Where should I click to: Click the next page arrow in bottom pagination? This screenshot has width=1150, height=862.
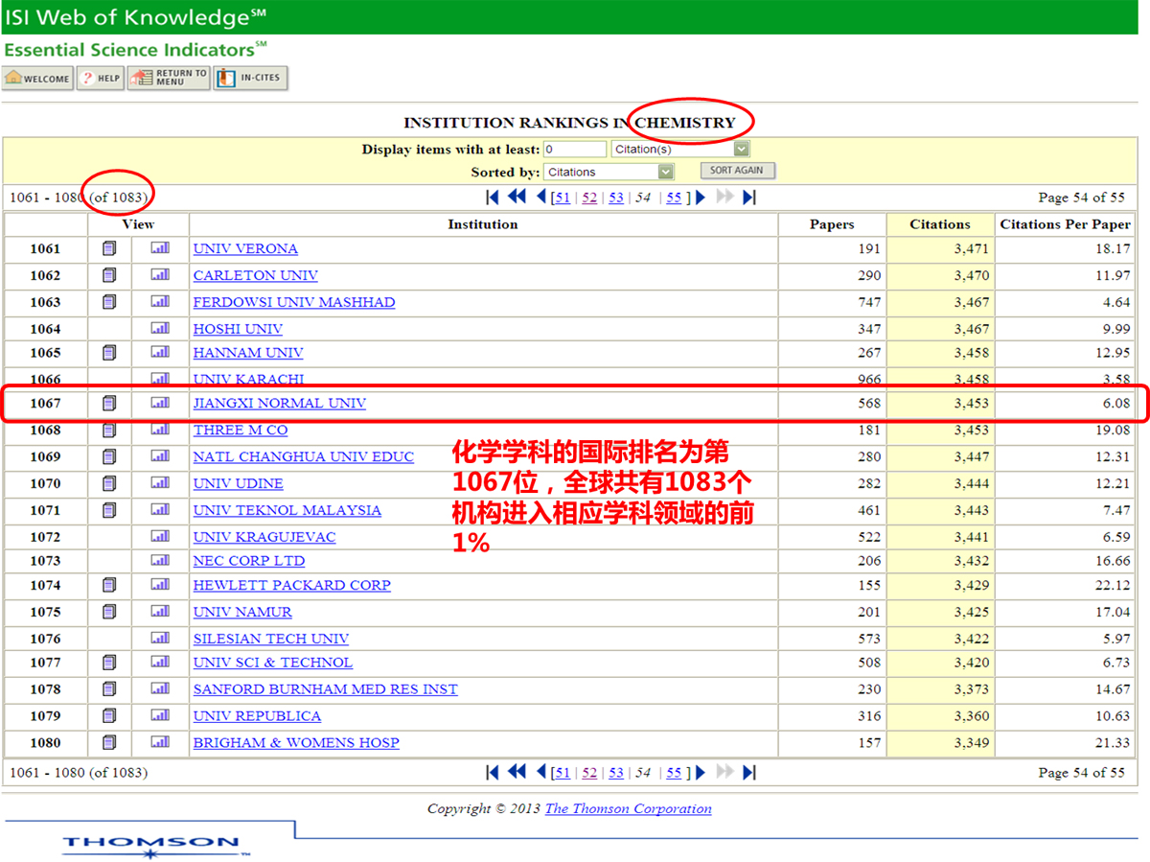tap(701, 773)
